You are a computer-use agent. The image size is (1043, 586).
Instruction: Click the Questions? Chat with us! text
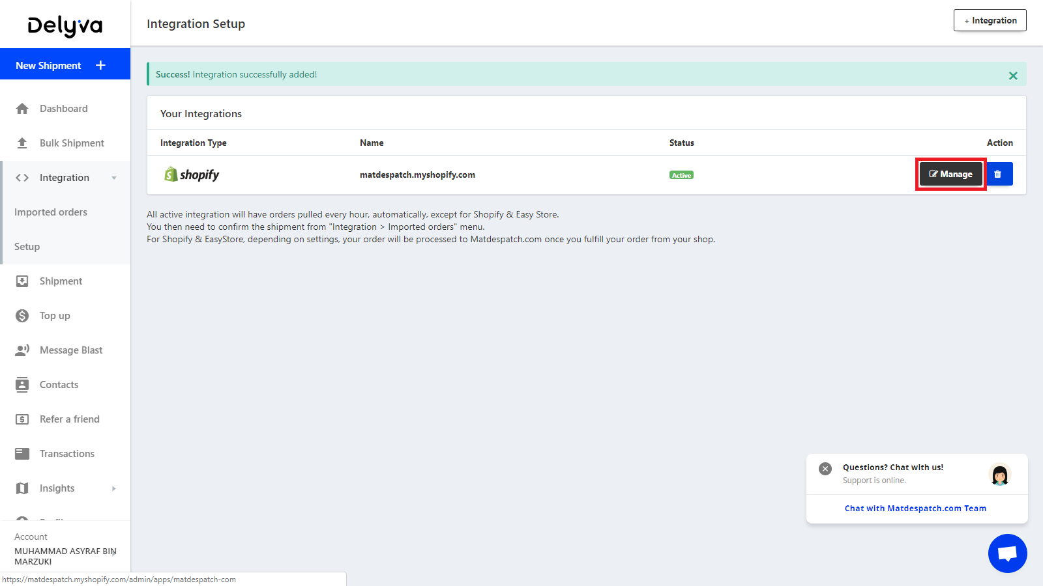pos(893,467)
